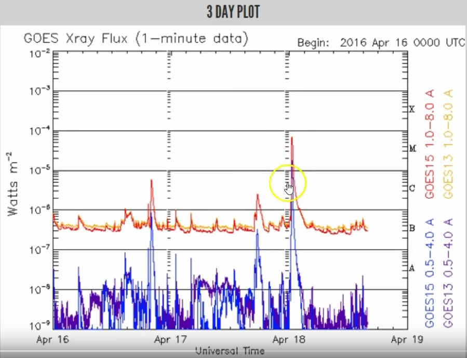Click the M-class flare peak on Apr 18
467x358 pixels.
point(292,138)
